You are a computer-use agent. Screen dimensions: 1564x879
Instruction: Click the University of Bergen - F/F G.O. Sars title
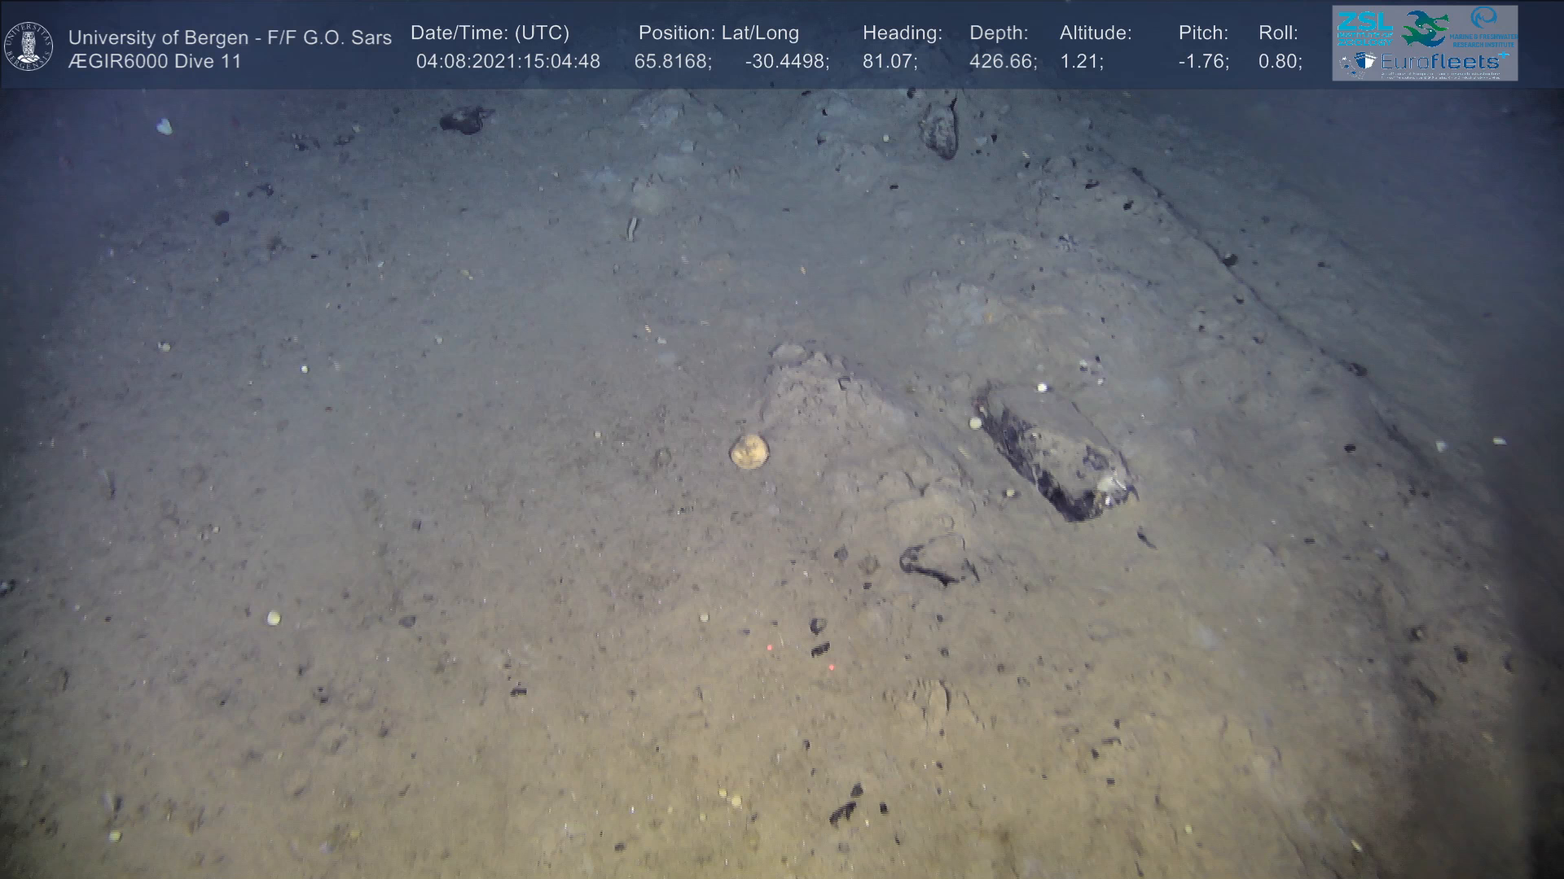[x=230, y=37]
